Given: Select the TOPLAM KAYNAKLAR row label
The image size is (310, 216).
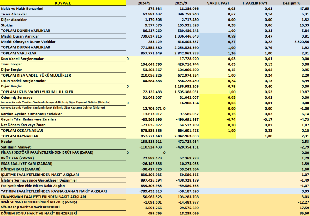Looking at the screenshot, I should [20, 136].
